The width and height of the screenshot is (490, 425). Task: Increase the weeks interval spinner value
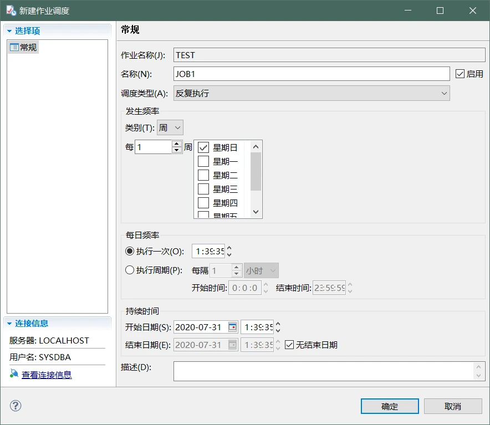[x=177, y=144]
